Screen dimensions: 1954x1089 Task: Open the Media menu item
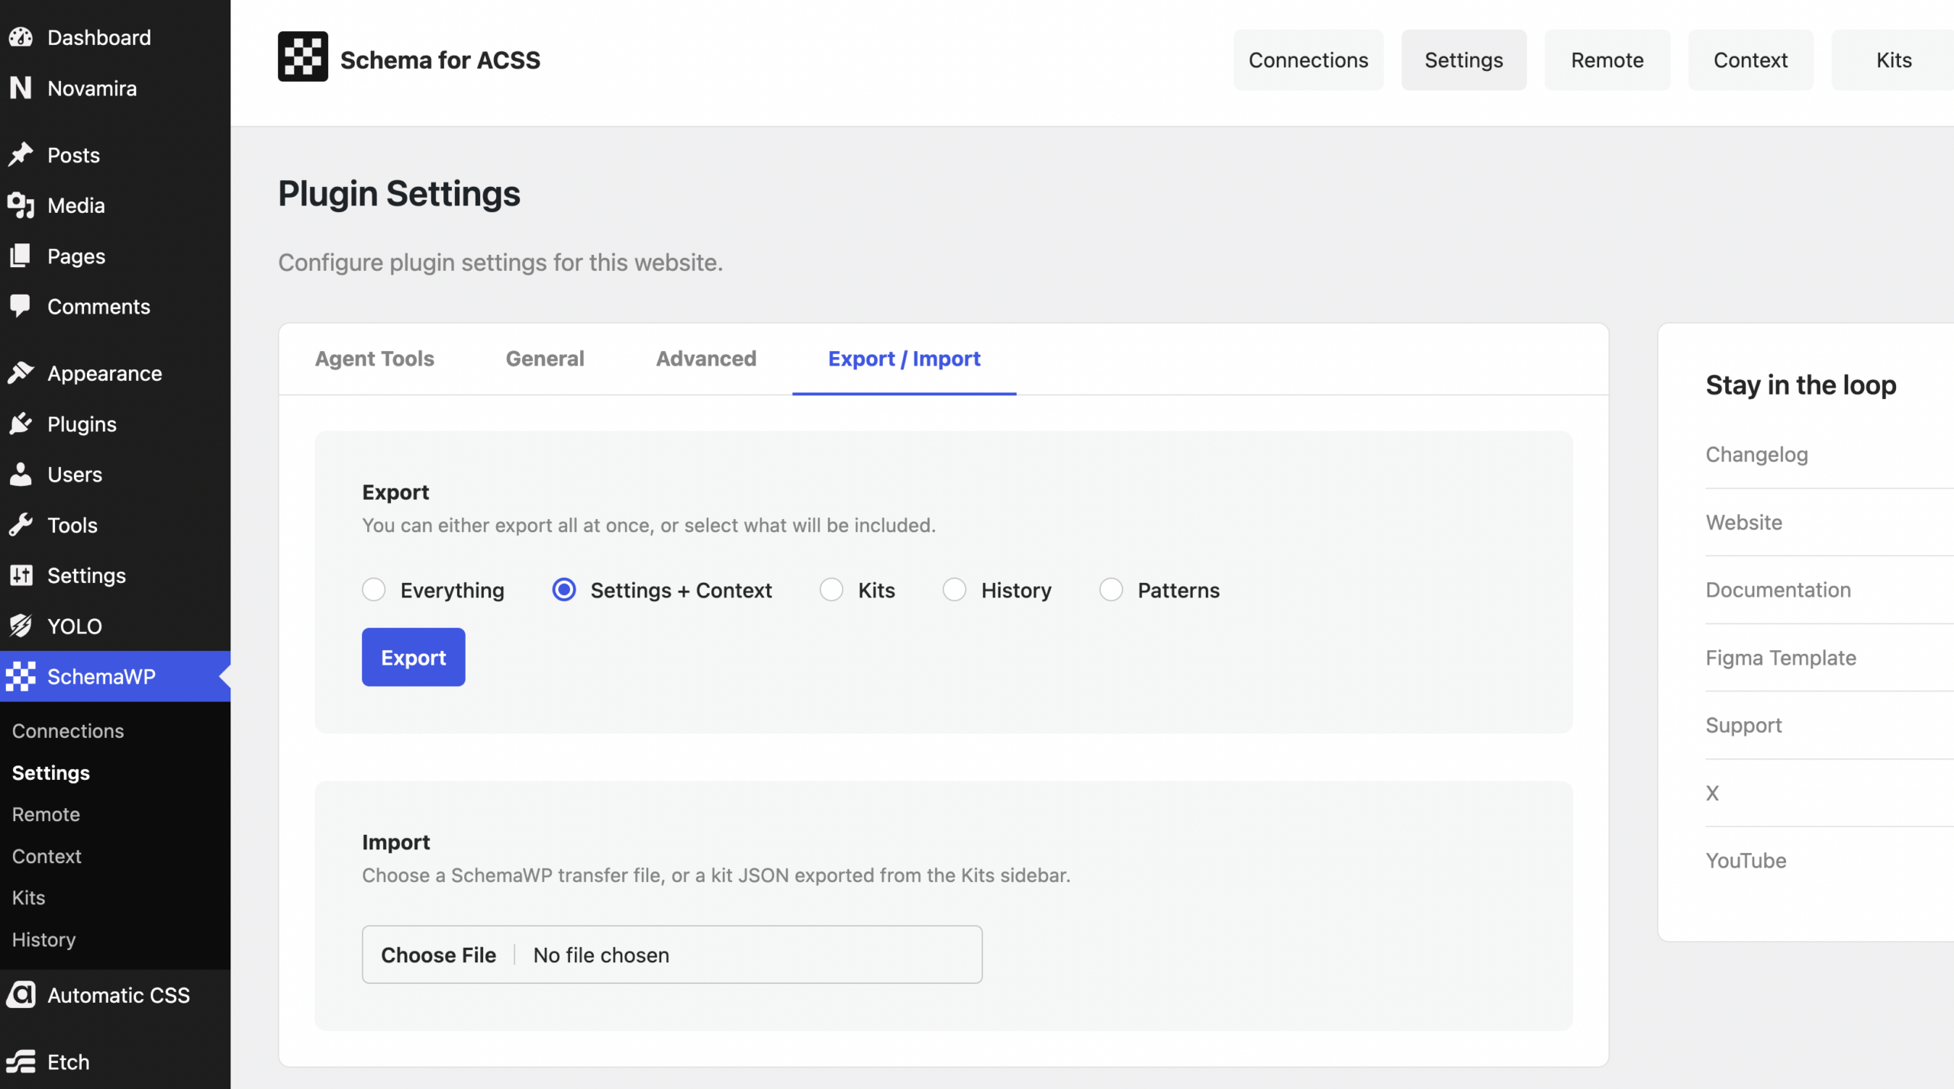point(115,205)
